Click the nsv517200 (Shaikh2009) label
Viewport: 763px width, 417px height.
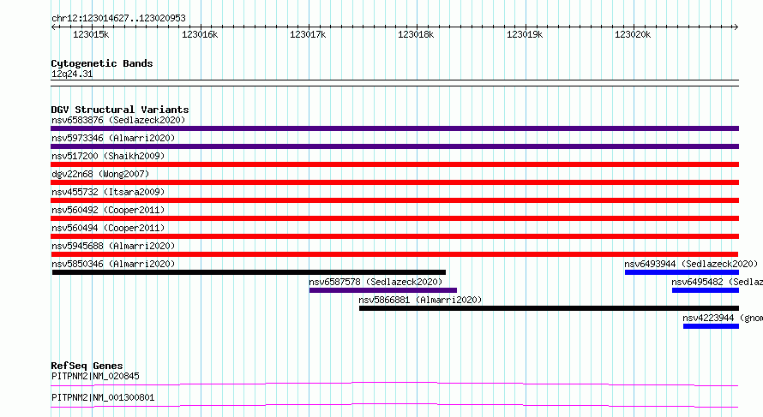(x=108, y=156)
